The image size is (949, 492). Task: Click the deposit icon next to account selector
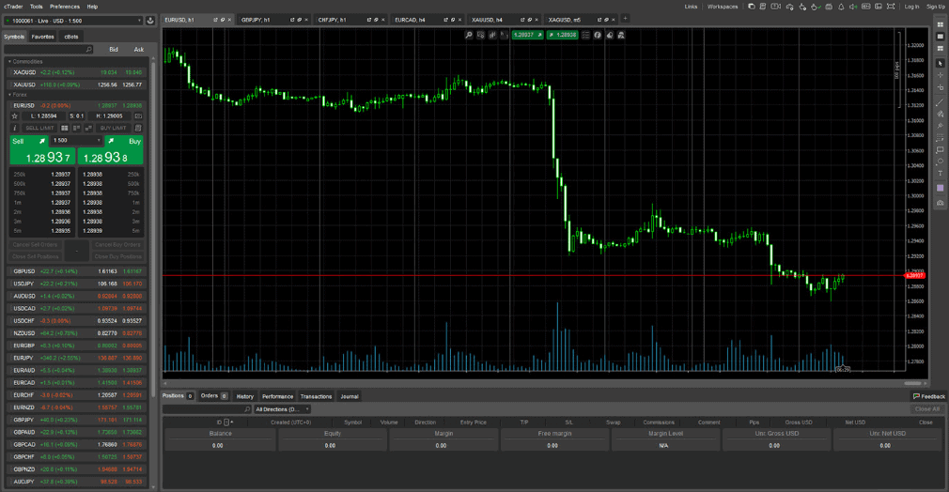150,21
